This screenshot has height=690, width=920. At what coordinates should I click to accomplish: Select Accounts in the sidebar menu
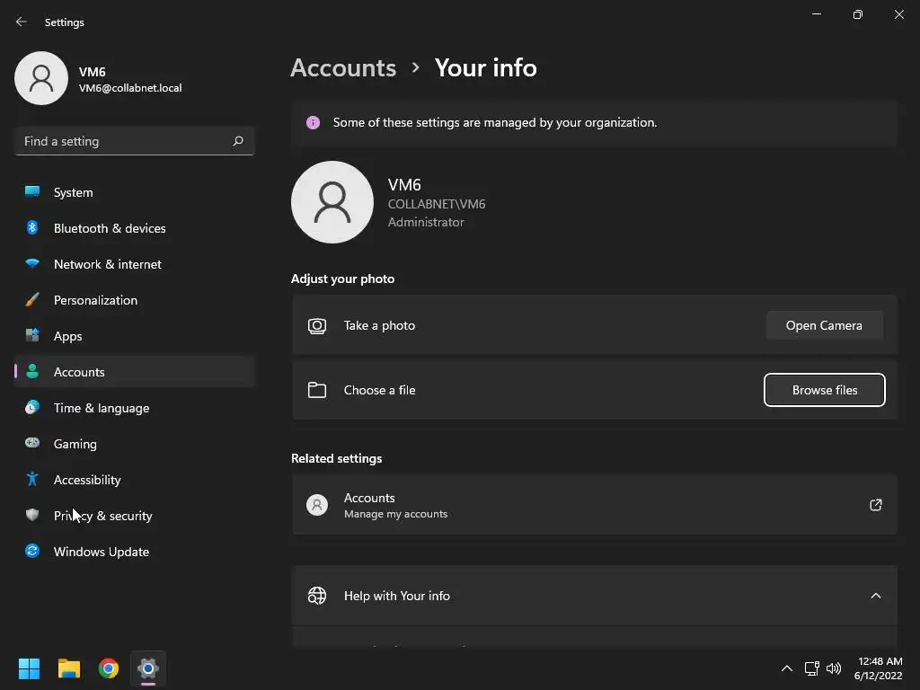click(79, 372)
